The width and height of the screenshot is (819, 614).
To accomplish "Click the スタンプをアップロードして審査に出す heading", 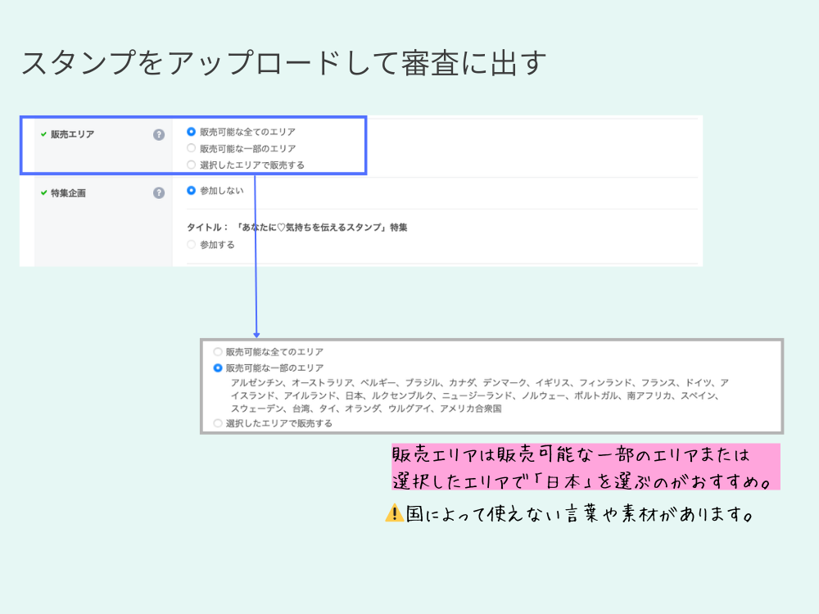I will pos(283,64).
